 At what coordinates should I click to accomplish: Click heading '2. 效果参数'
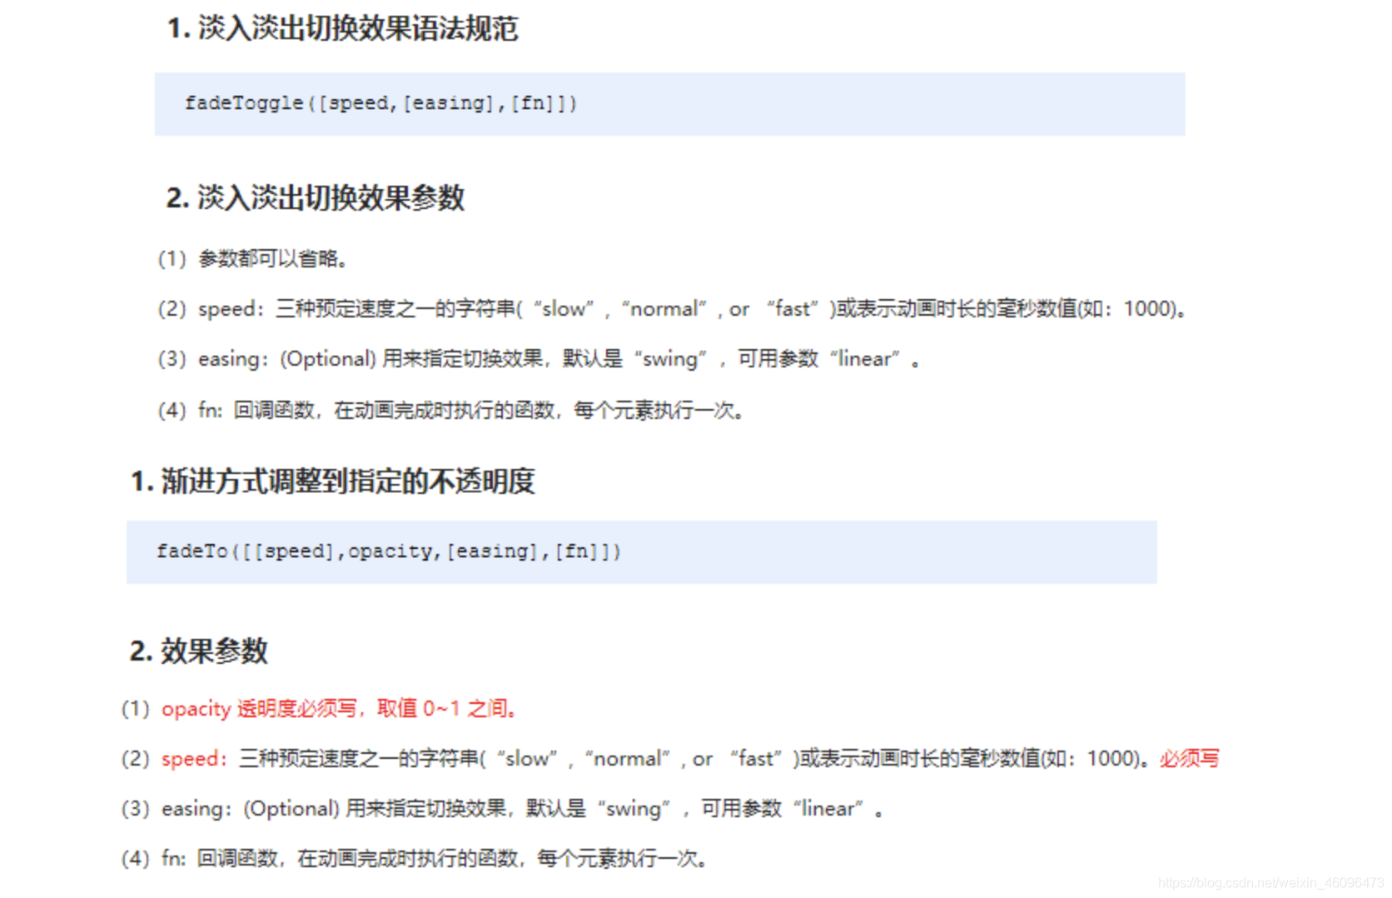click(198, 651)
